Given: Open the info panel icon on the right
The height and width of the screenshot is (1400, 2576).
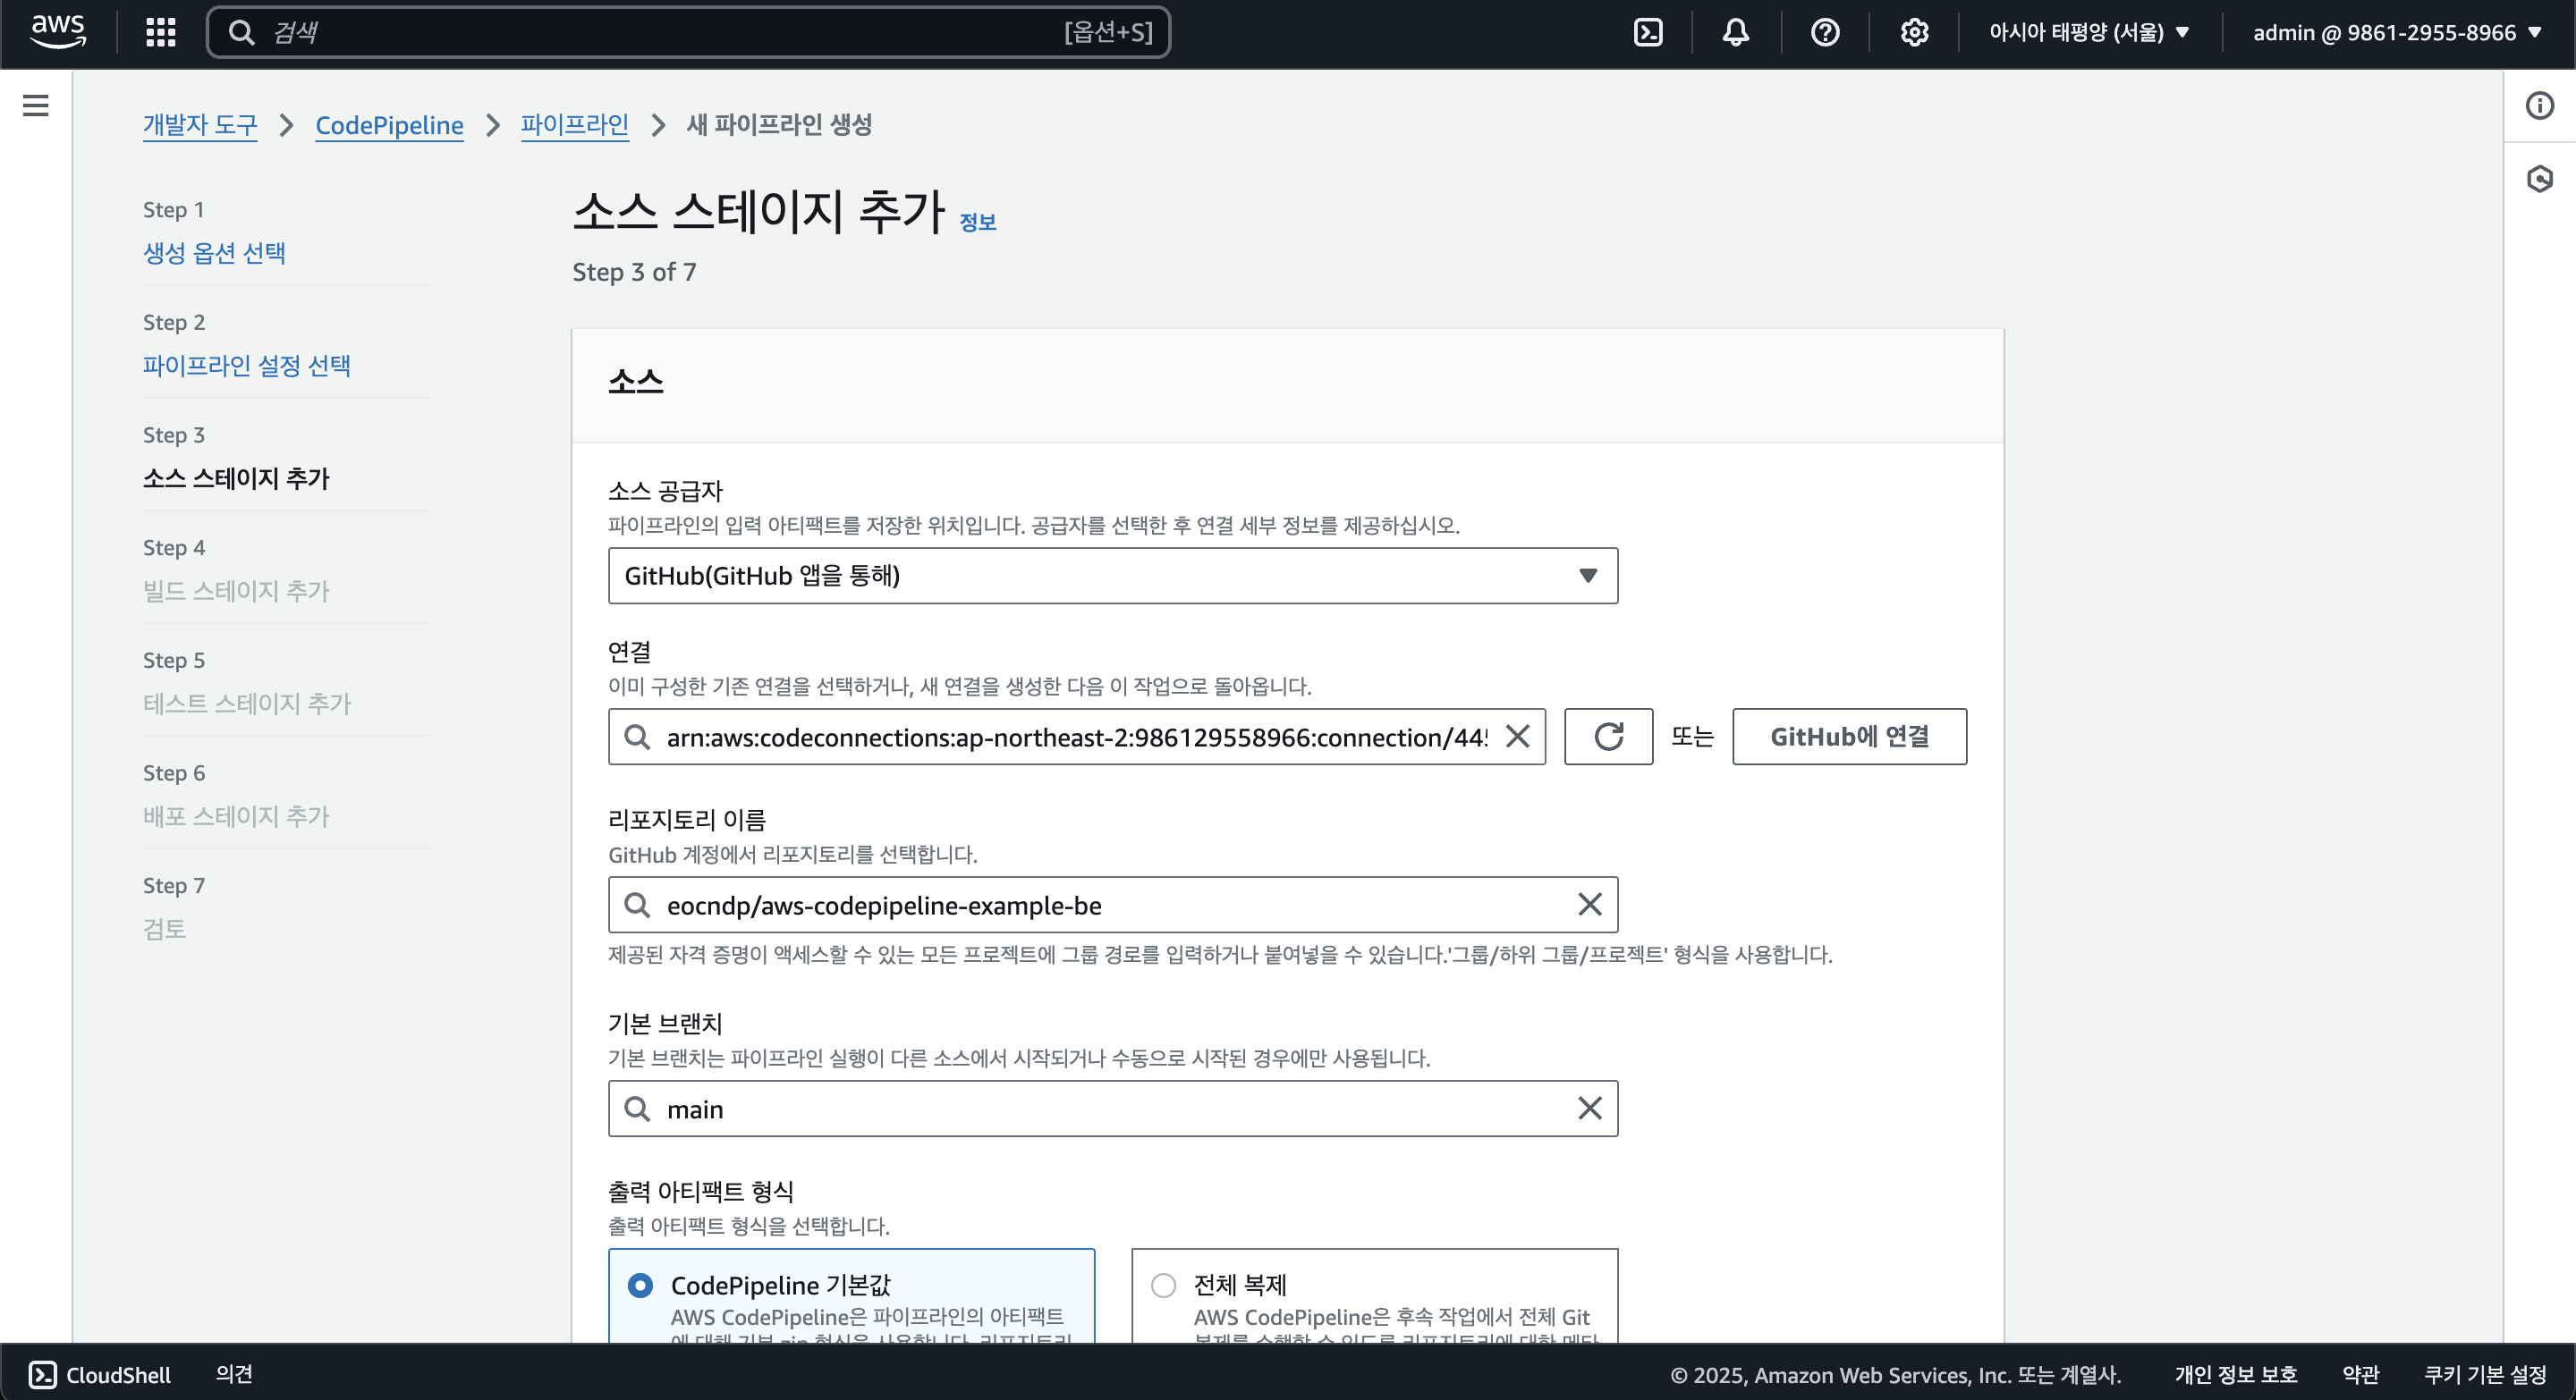Looking at the screenshot, I should 2539,105.
